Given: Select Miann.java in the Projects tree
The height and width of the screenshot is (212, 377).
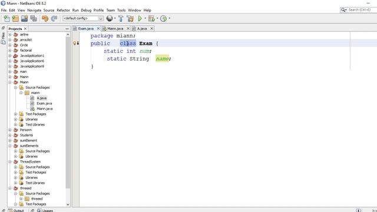Looking at the screenshot, I should (x=45, y=108).
